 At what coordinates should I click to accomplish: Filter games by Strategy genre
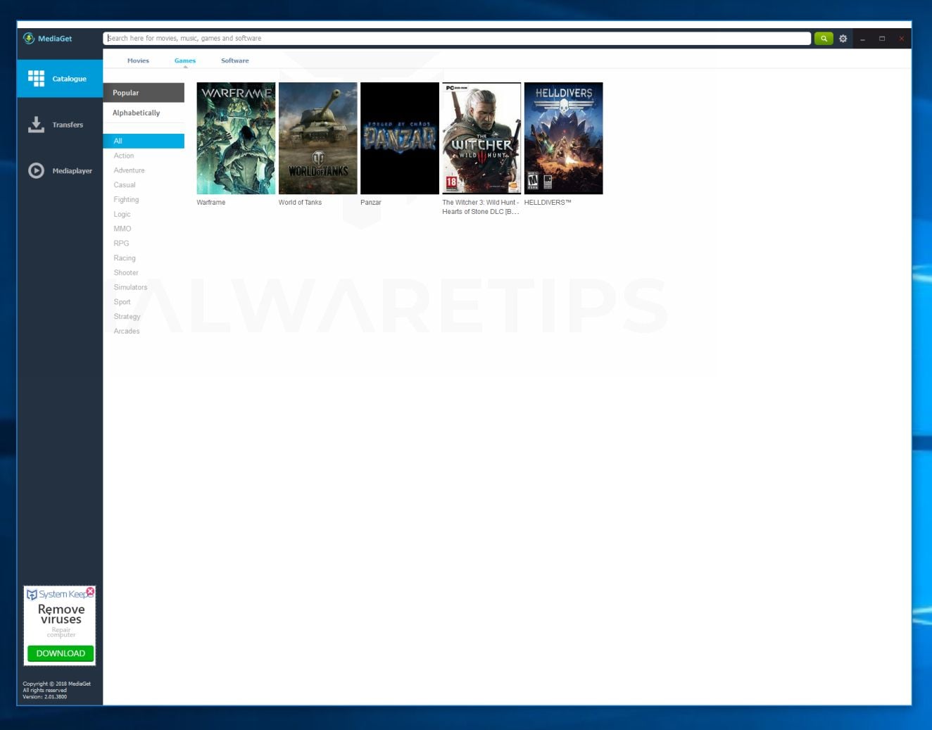tap(127, 317)
